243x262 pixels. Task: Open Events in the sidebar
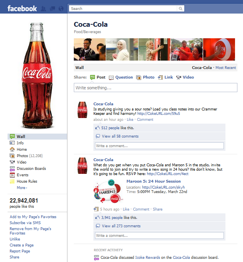pyautogui.click(x=23, y=175)
